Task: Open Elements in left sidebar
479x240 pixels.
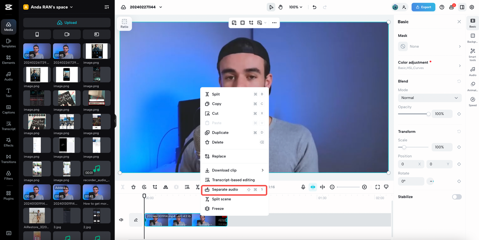Action: click(x=9, y=60)
